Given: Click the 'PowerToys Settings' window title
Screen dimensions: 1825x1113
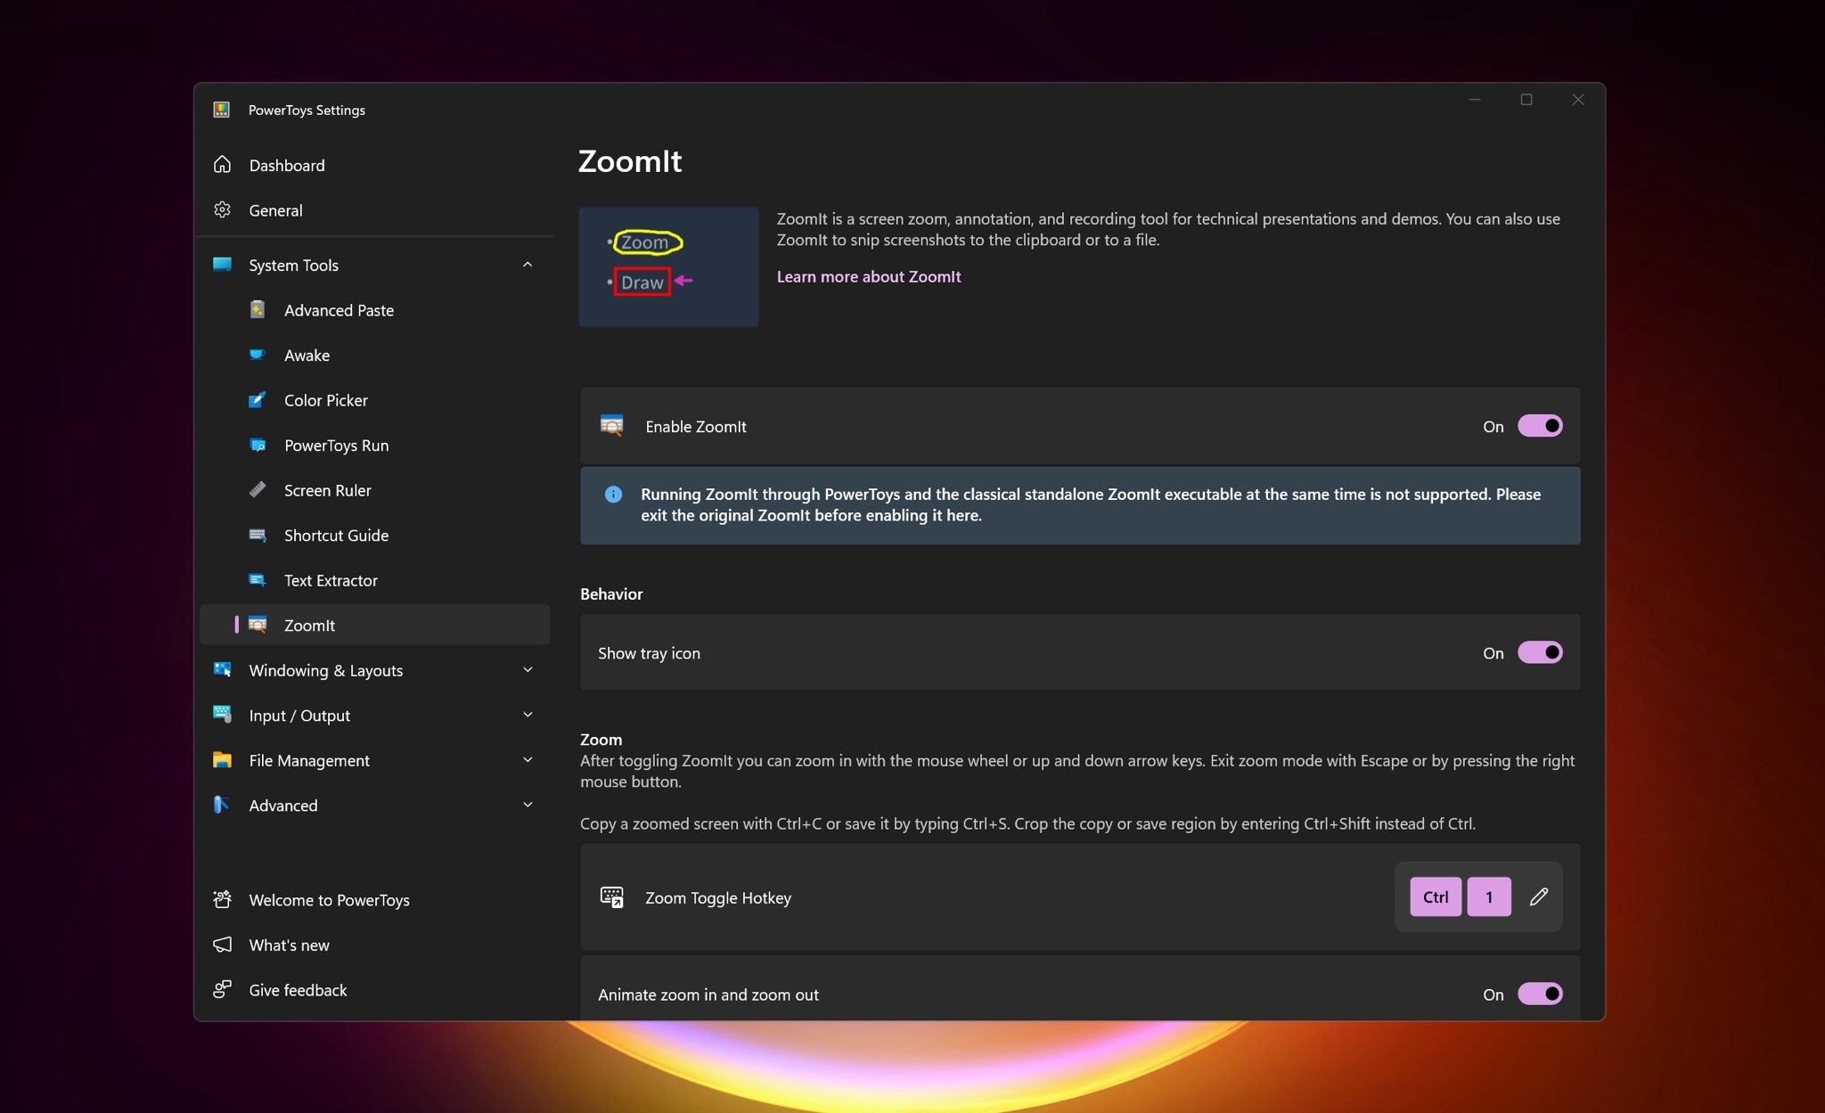Looking at the screenshot, I should (x=307, y=110).
